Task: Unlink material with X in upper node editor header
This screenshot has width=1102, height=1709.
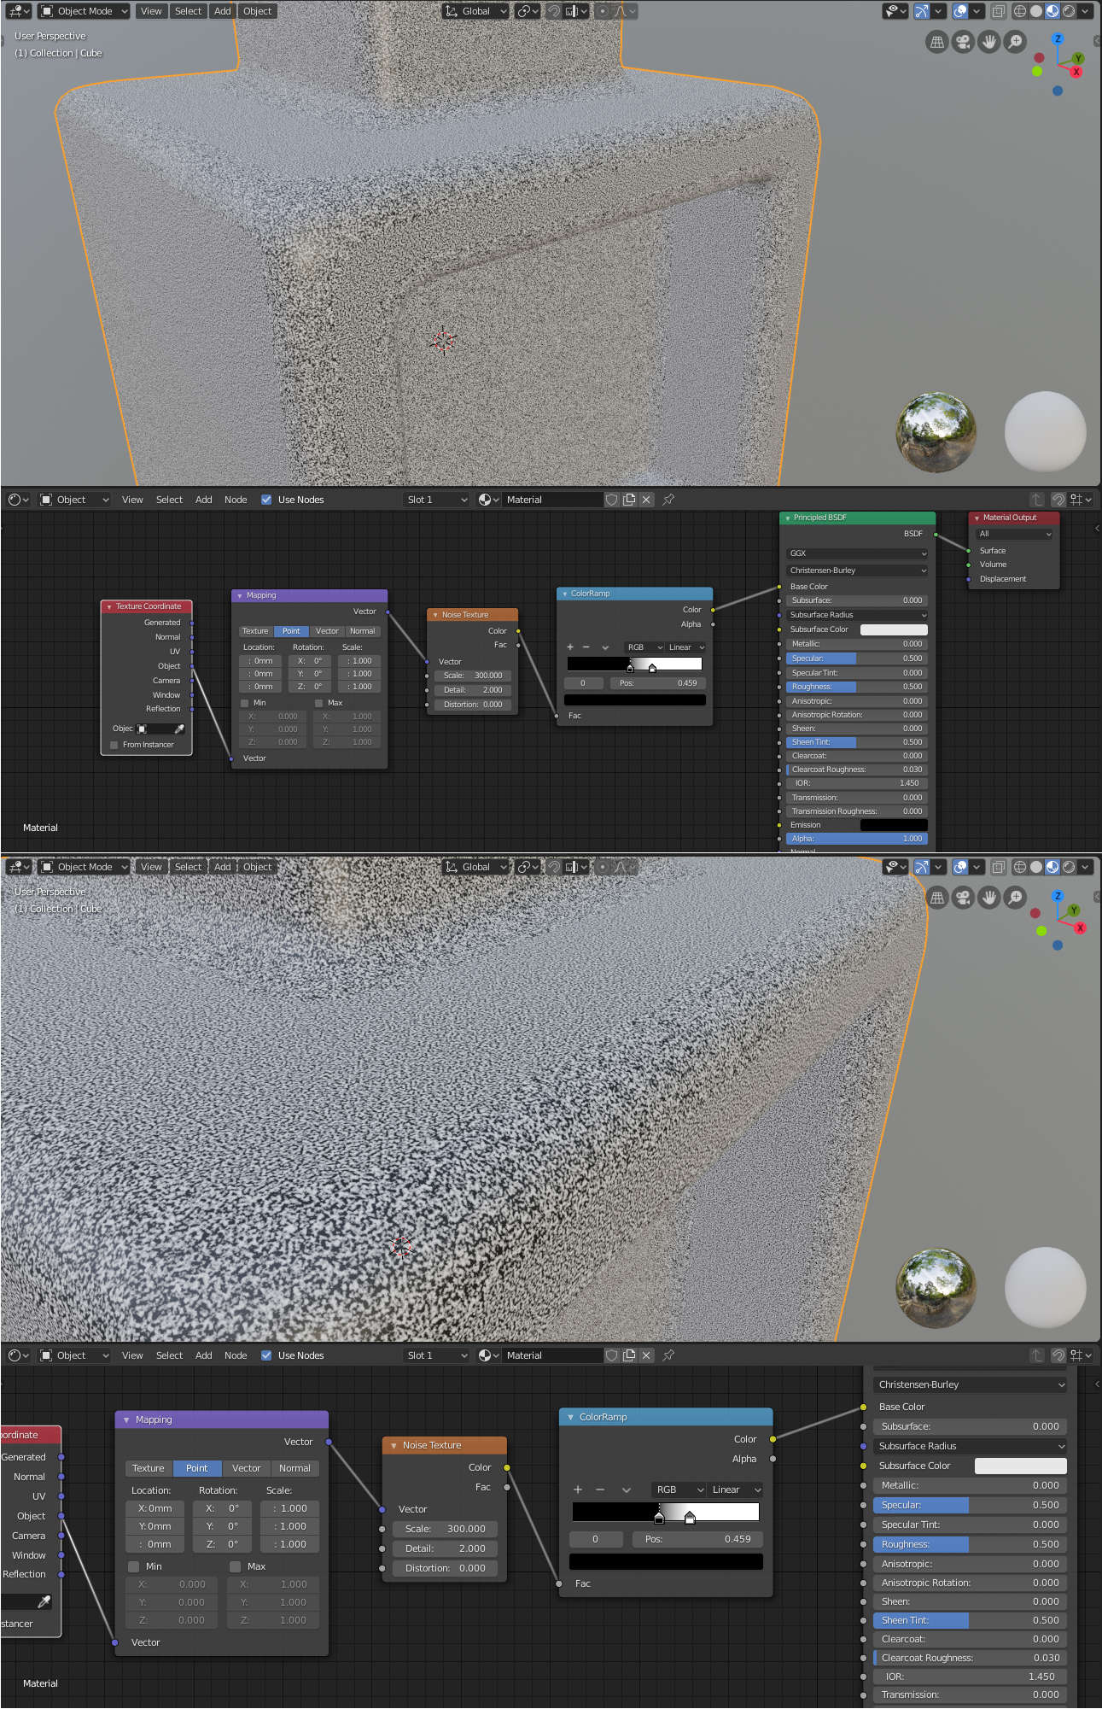Action: point(646,500)
